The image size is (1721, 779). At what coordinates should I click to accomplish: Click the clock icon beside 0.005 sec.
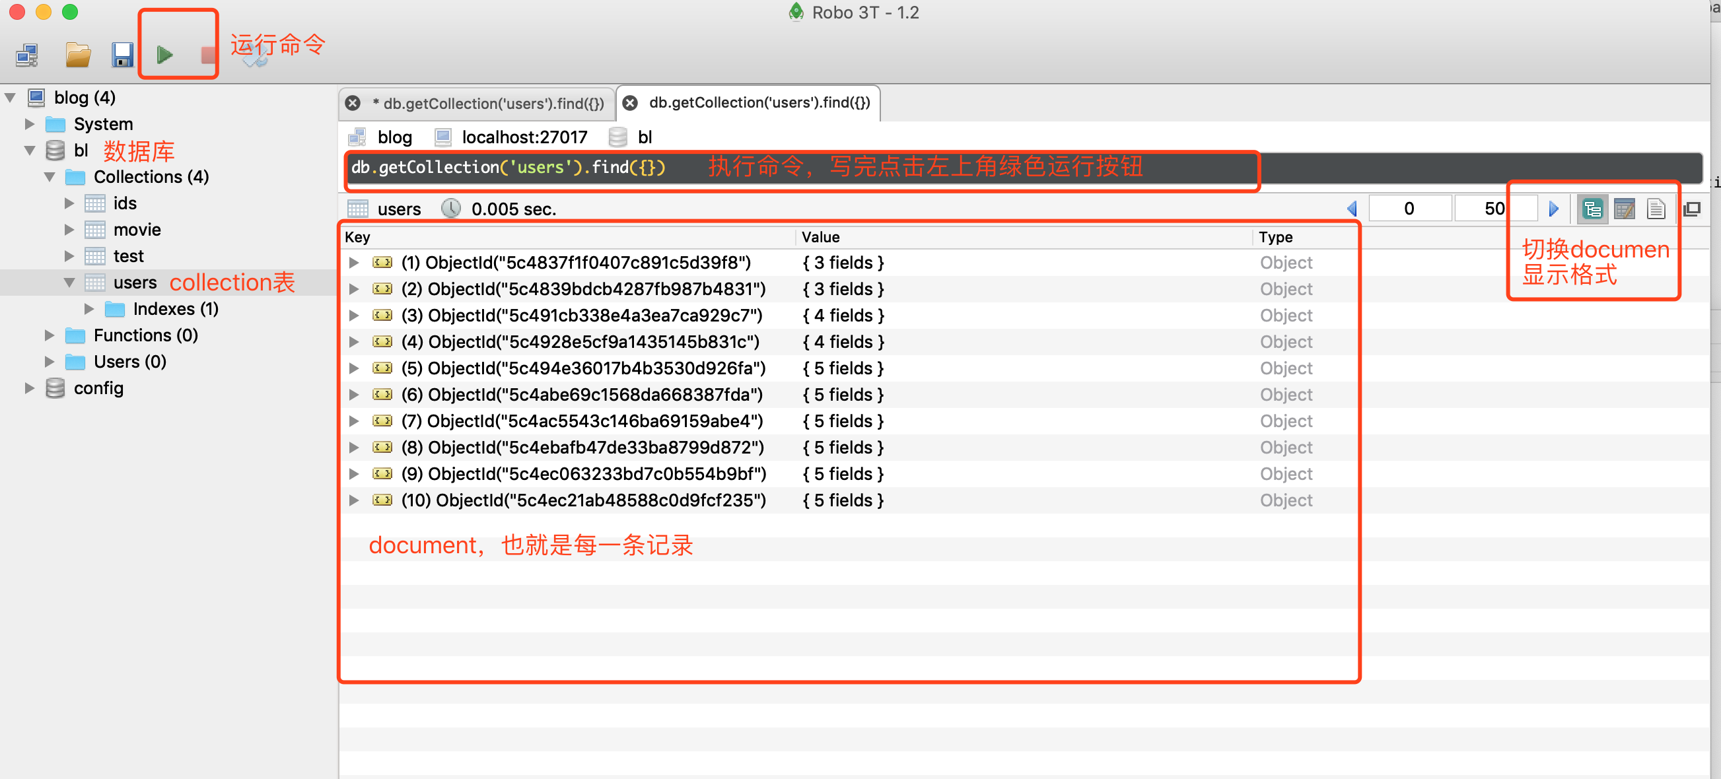point(451,209)
